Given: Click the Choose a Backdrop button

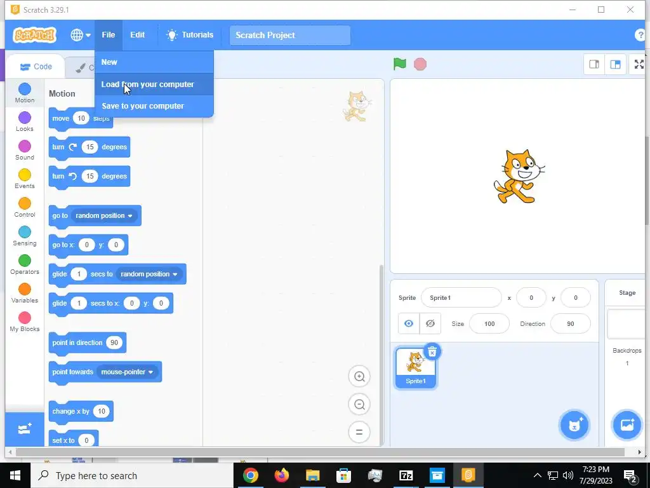Looking at the screenshot, I should point(627,425).
